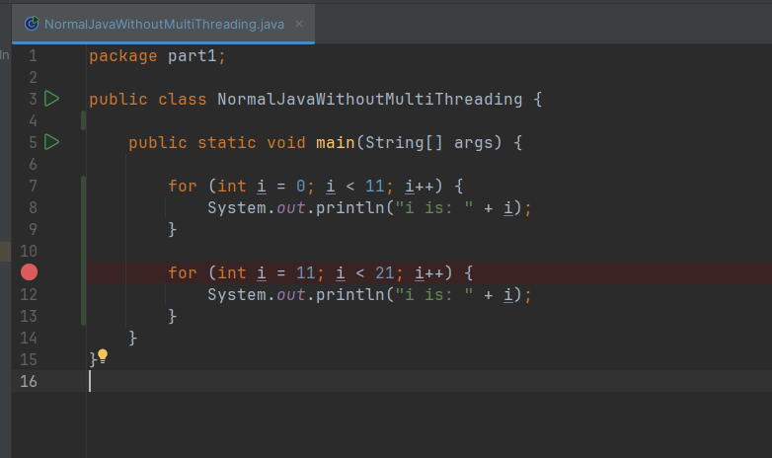The image size is (772, 458).
Task: Remove the red breakpoint on line 11
Action: click(29, 272)
